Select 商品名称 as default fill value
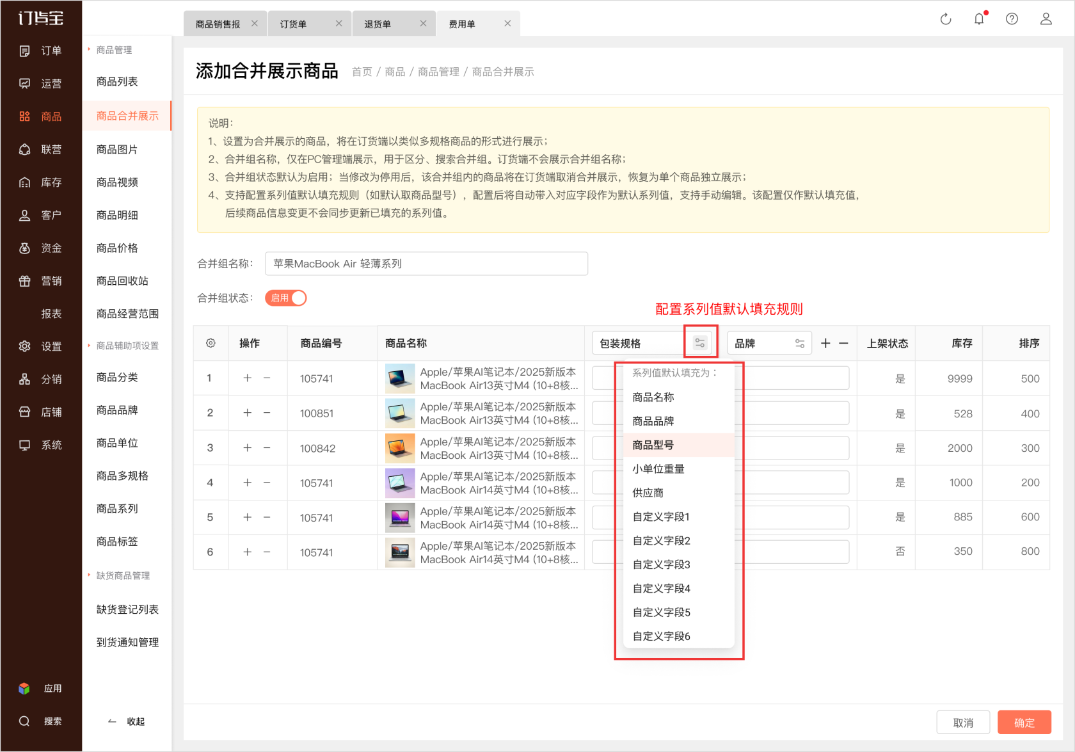 coord(679,397)
